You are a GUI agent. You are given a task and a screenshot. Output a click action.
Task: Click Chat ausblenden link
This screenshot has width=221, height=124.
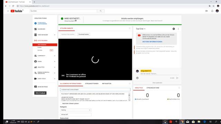pyautogui.click(x=157, y=83)
